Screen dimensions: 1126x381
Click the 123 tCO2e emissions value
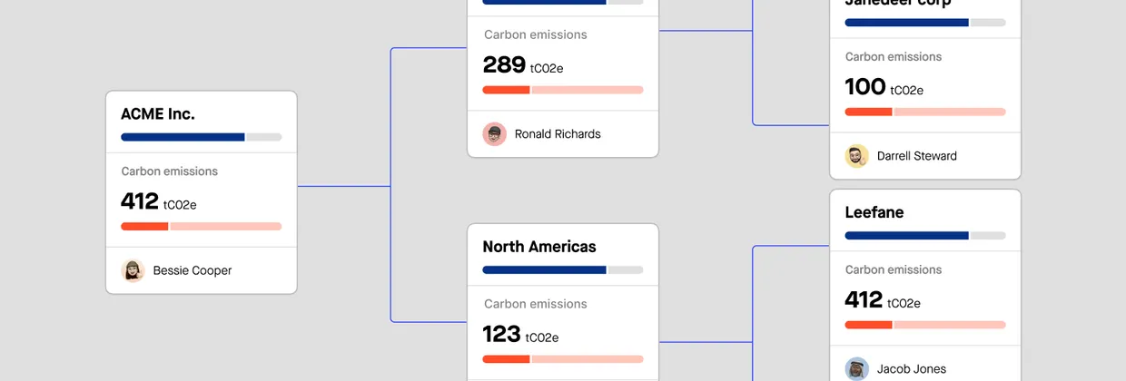click(x=520, y=335)
